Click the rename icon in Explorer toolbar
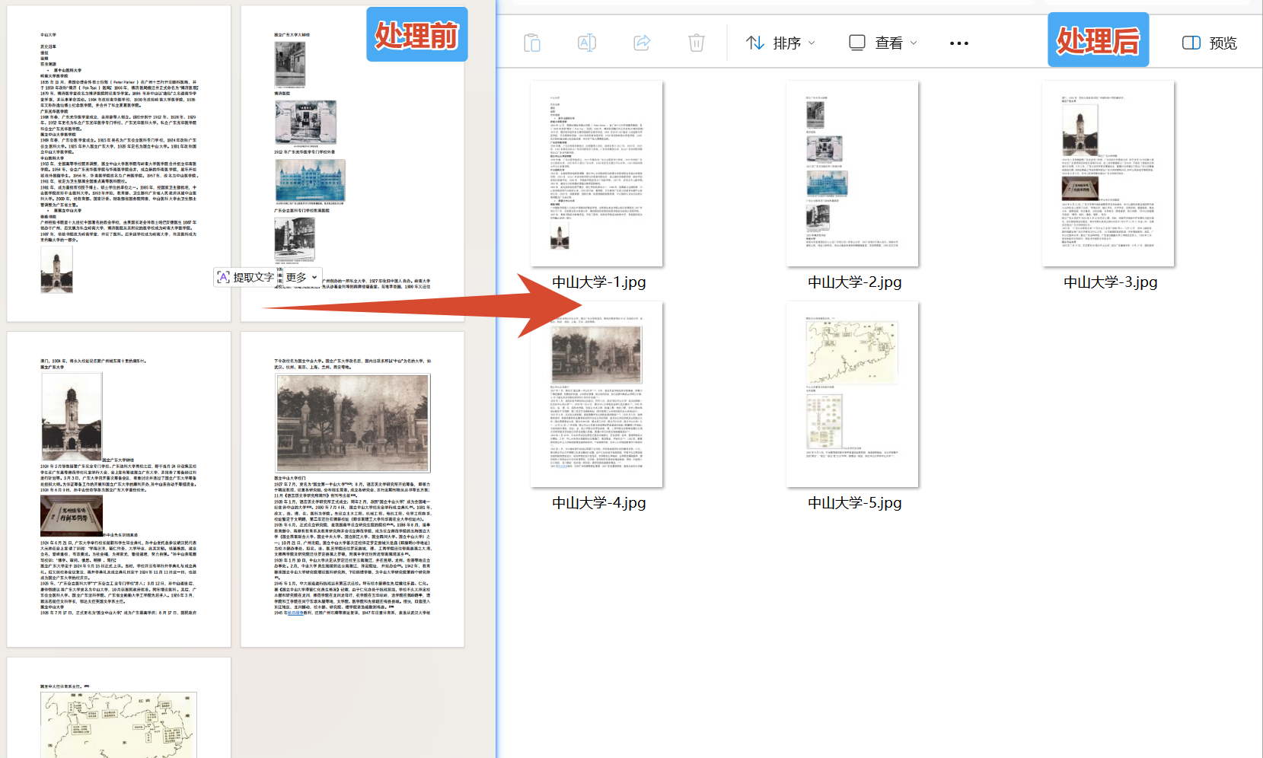This screenshot has height=758, width=1263. (587, 43)
